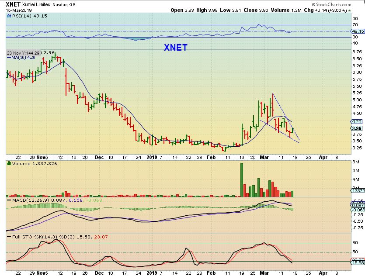365x276 pixels.
Task: Click the green volume bars icon beside Volume
Action: point(9,163)
